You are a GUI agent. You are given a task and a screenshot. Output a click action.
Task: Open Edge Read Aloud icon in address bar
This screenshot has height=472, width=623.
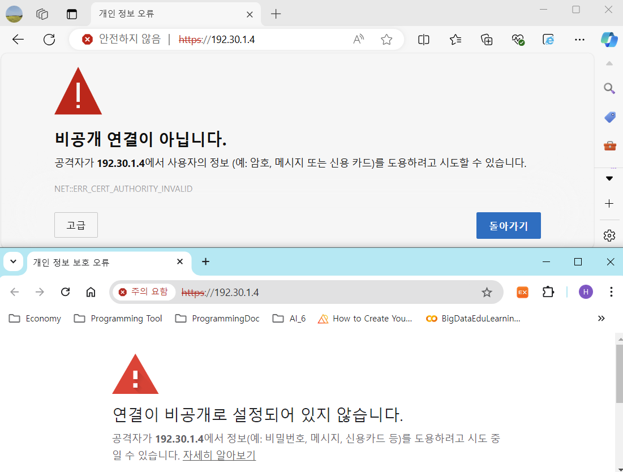click(x=359, y=40)
